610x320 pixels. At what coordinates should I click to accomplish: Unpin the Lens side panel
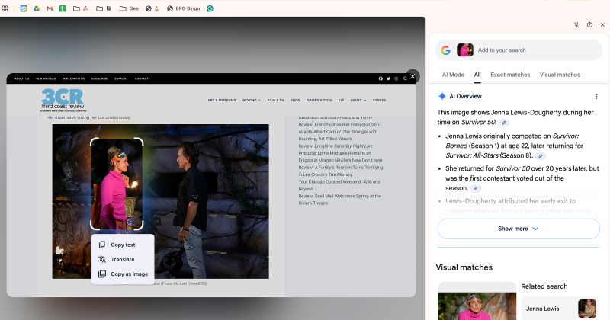coord(576,25)
